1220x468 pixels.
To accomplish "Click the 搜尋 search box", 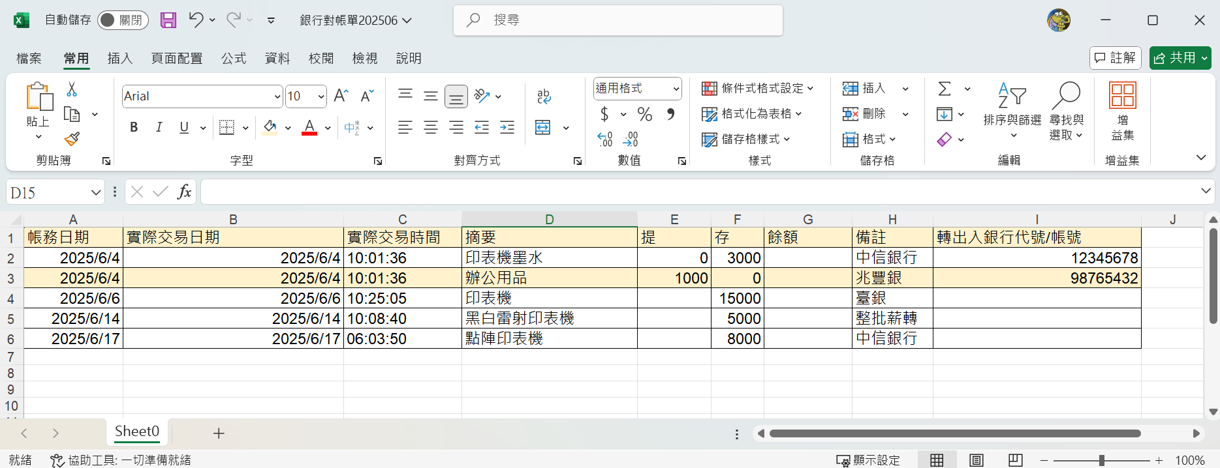I will coord(618,20).
